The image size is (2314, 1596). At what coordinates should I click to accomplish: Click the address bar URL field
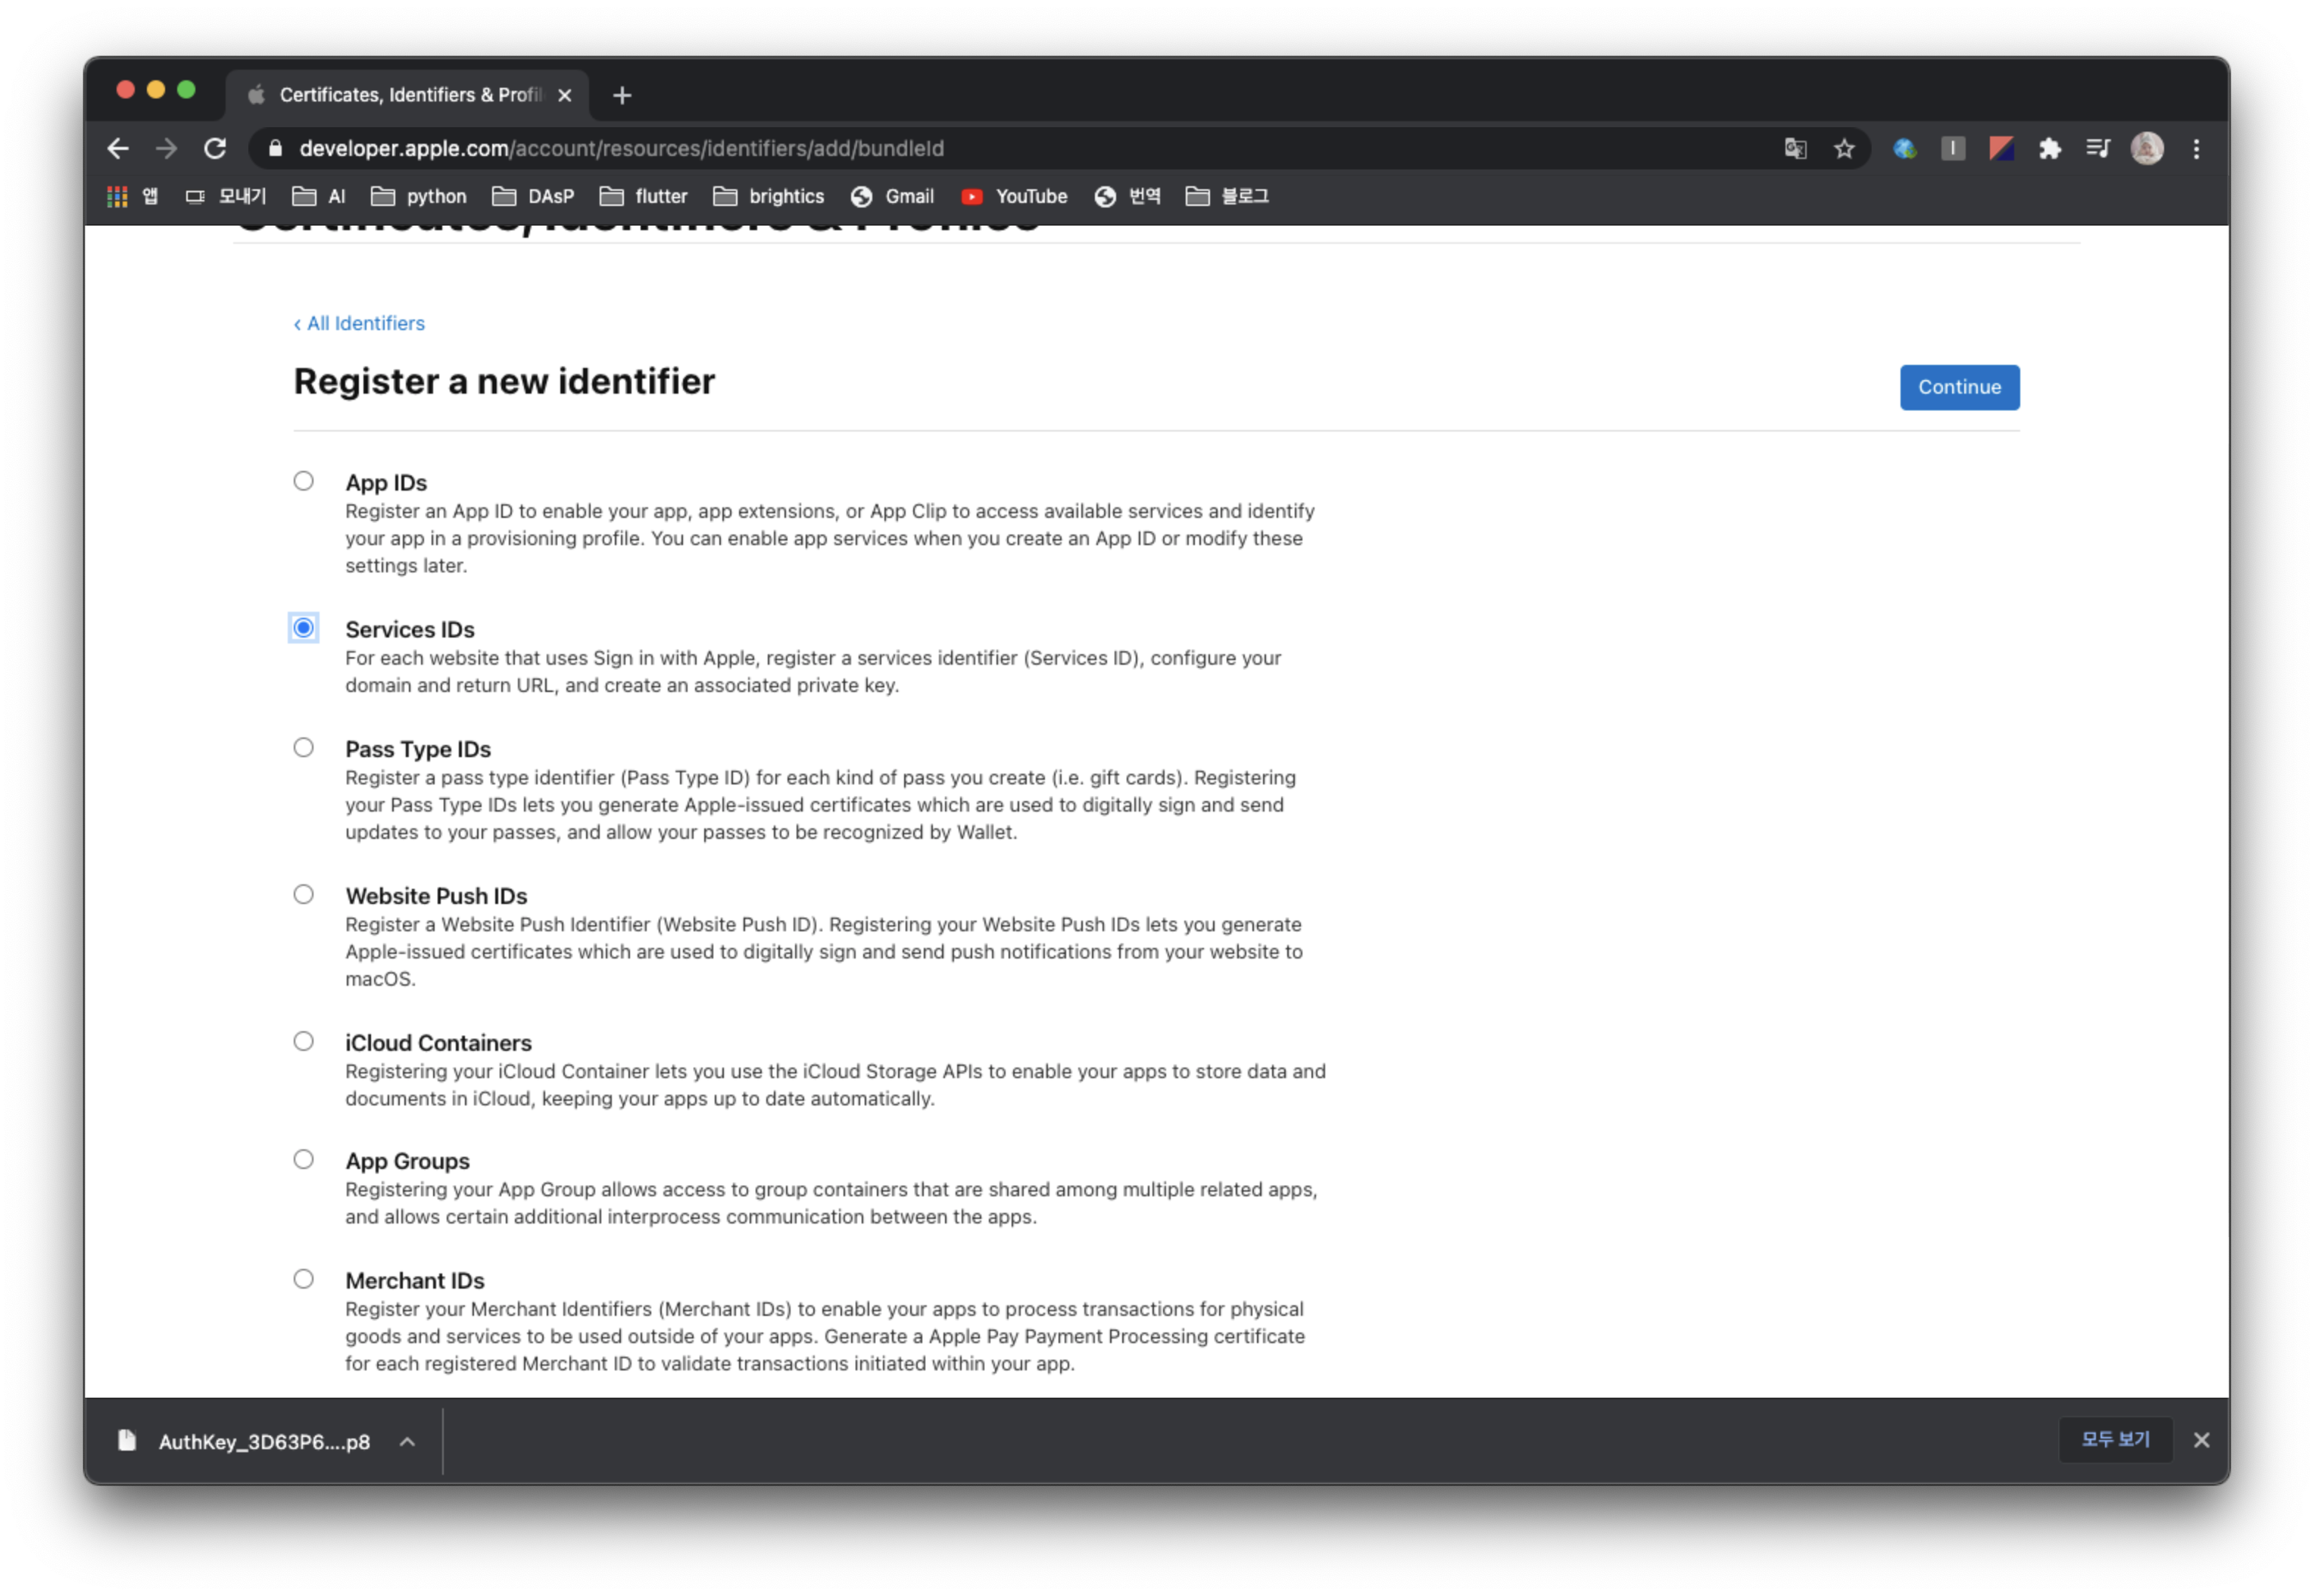pos(900,149)
